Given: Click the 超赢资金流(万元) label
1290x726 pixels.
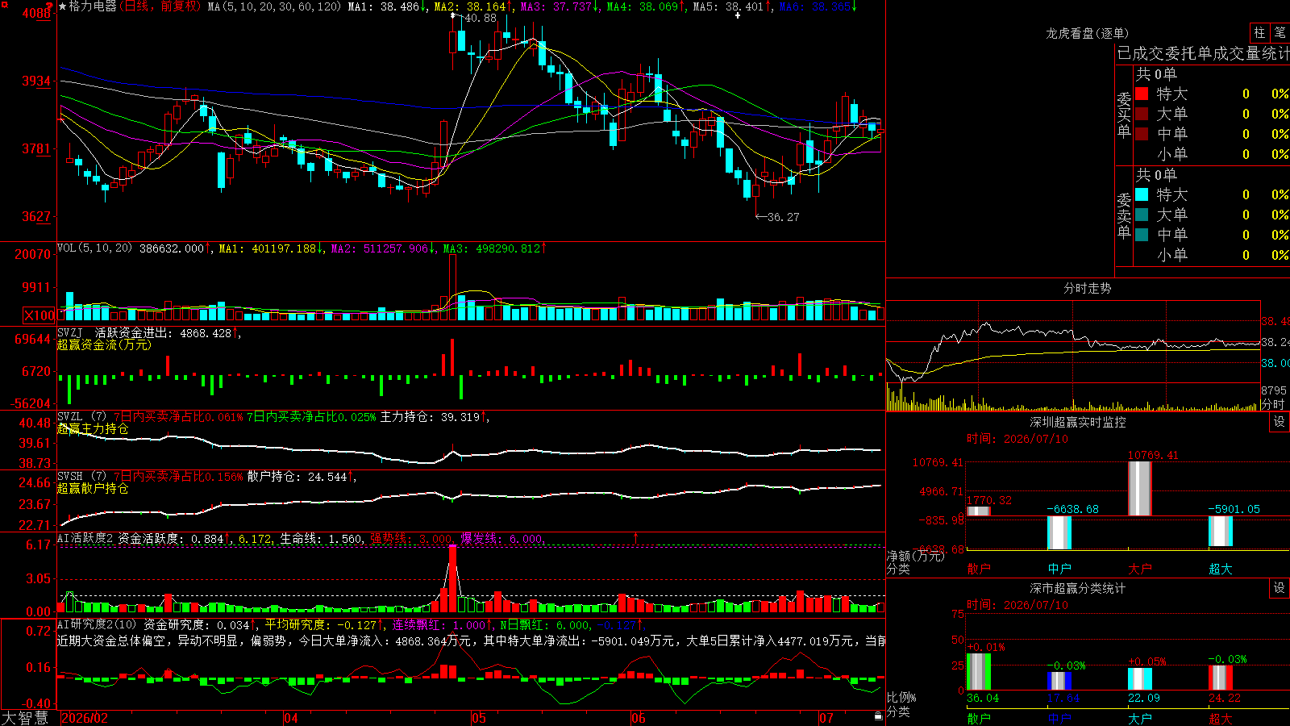Looking at the screenshot, I should 104,344.
